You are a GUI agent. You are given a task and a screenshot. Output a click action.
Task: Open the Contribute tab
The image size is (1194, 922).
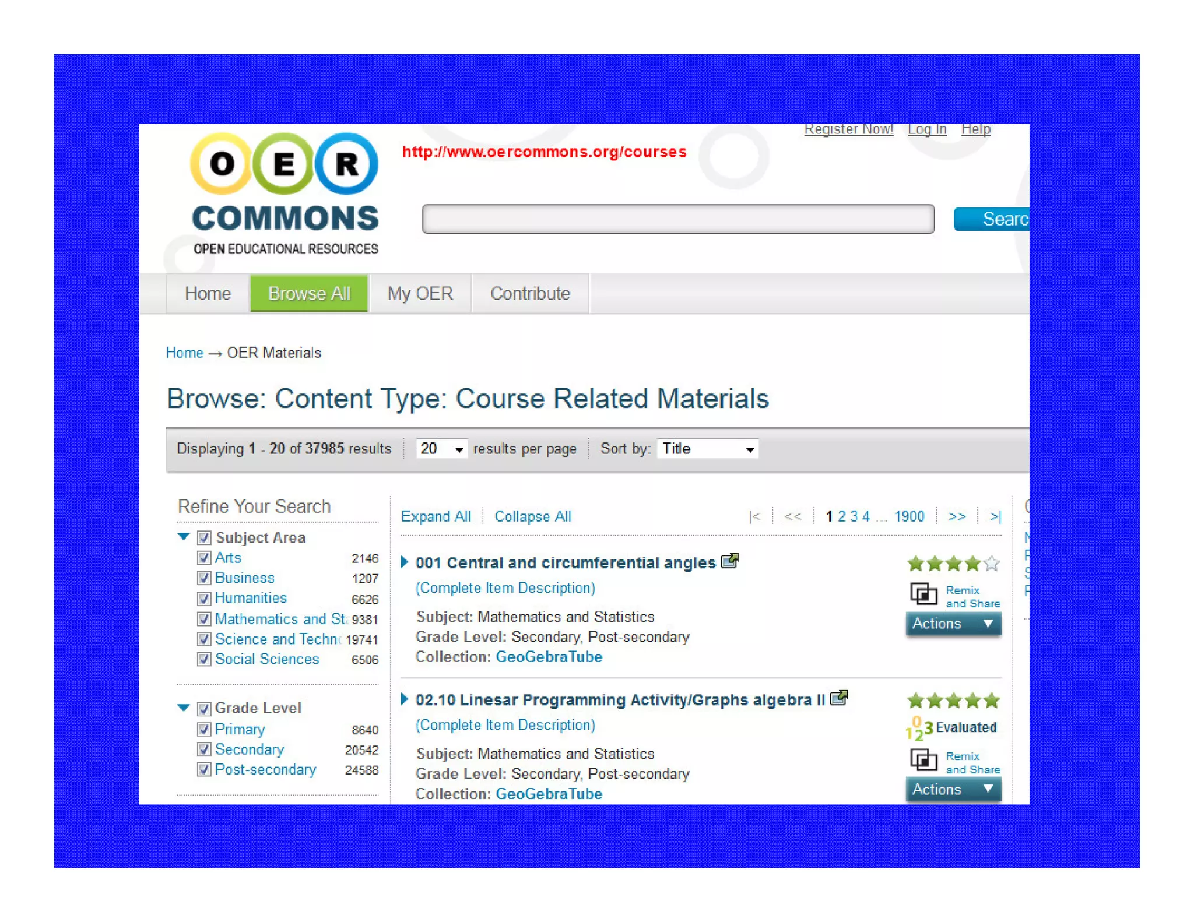point(530,293)
